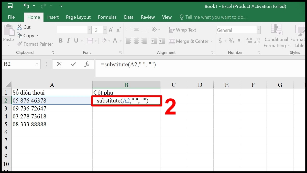This screenshot has width=307, height=173.
Task: Open Alignment settings dialog launcher
Action: (212, 52)
